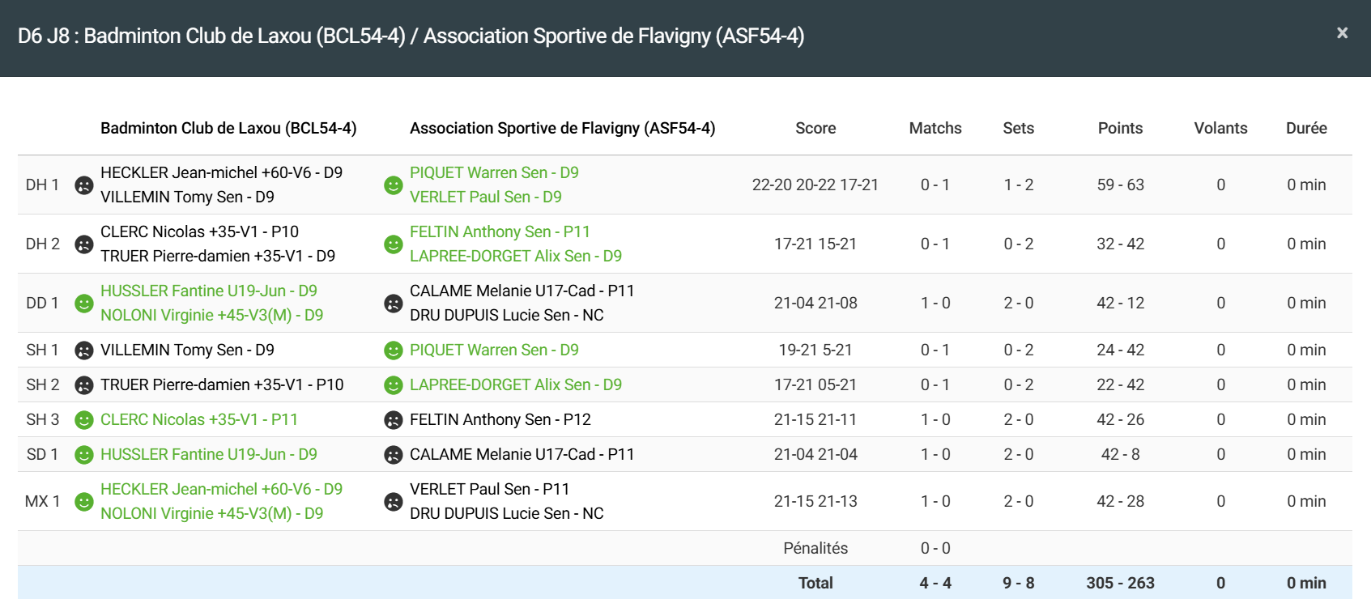Open PIQUET Warren Sen - D9 in SH 1 row
The width and height of the screenshot is (1371, 599).
tap(494, 350)
